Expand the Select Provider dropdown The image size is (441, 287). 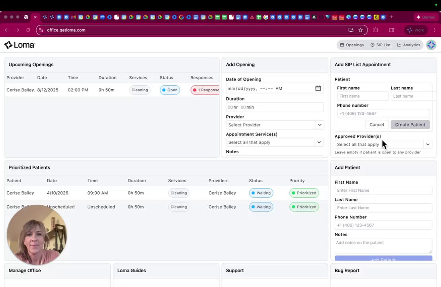point(275,125)
